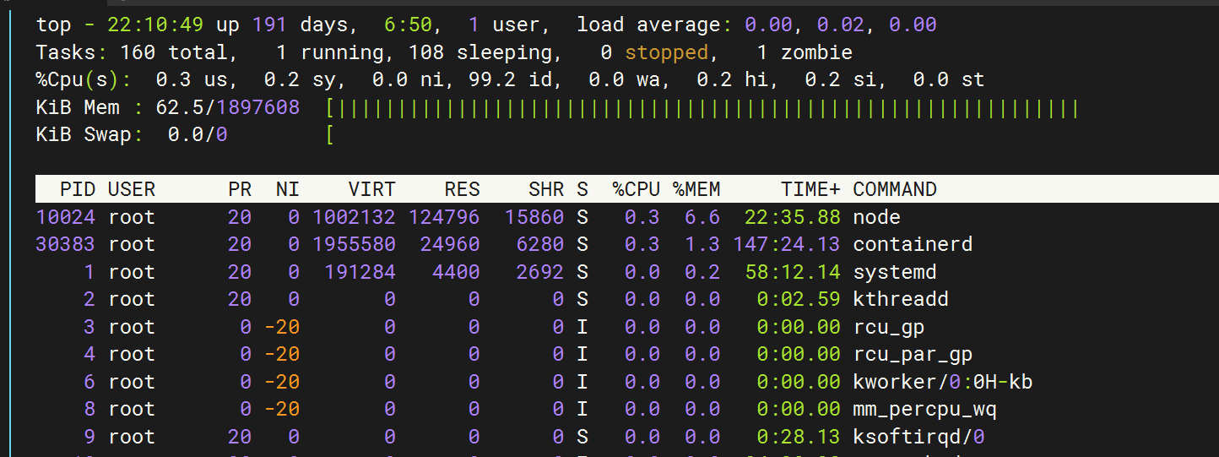Click the VIRT column header
This screenshot has width=1219, height=457.
(x=371, y=189)
